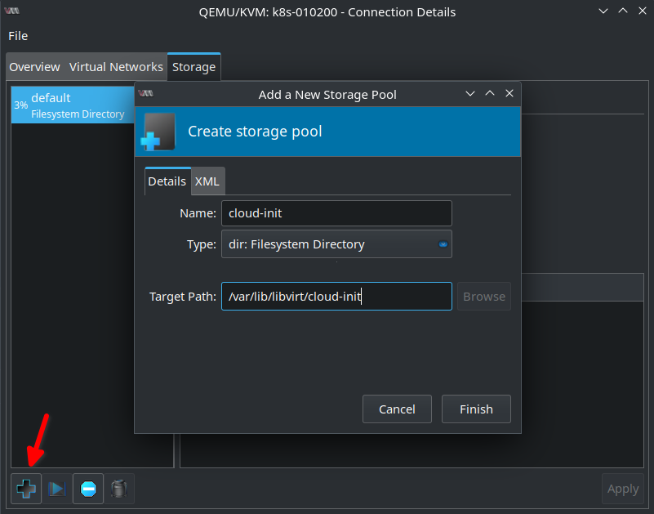Click the main window's virt-manager title icon
This screenshot has width=654, height=514.
tap(11, 11)
